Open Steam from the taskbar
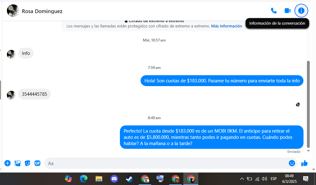The height and width of the screenshot is (185, 316). 129,179
